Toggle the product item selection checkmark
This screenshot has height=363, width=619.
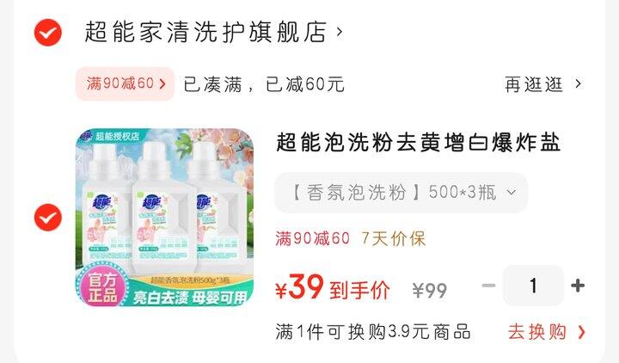pos(48,218)
